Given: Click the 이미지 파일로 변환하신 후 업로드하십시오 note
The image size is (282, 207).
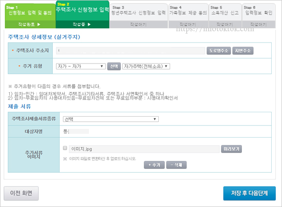Looking at the screenshot, I should click(99, 159).
